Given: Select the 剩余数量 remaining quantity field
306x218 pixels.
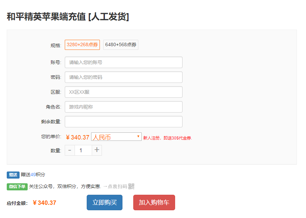Looking at the screenshot, I should [x=123, y=122].
